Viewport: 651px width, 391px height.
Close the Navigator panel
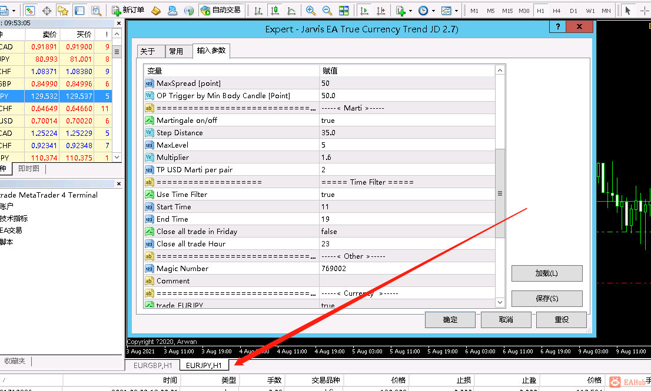(x=119, y=183)
